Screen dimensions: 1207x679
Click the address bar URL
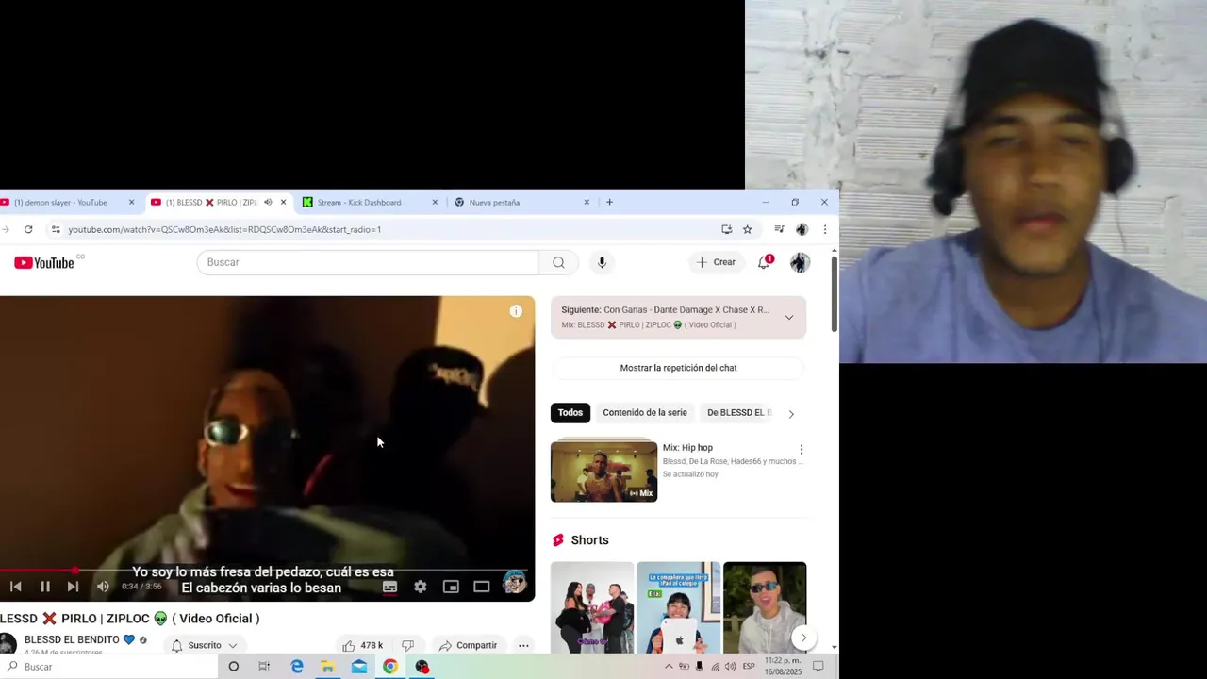[224, 229]
